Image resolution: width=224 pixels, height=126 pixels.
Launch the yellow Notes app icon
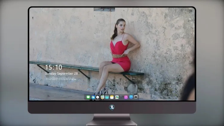tap(112, 97)
